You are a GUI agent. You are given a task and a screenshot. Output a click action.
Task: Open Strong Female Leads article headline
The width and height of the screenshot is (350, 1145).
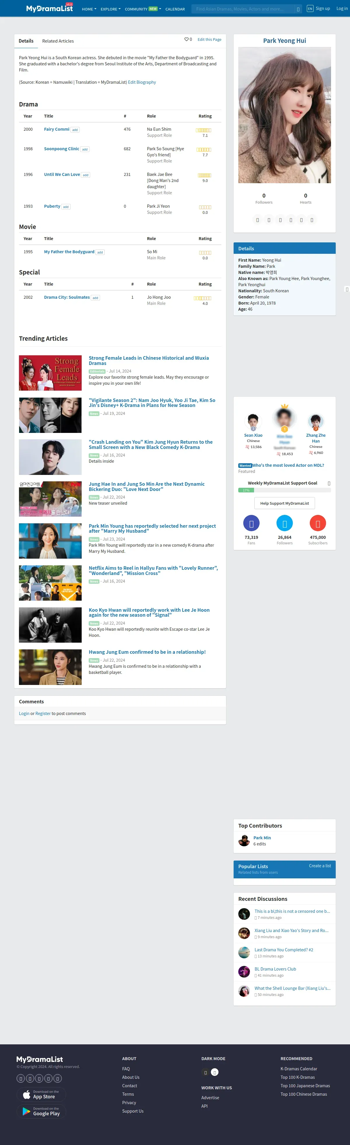point(149,361)
